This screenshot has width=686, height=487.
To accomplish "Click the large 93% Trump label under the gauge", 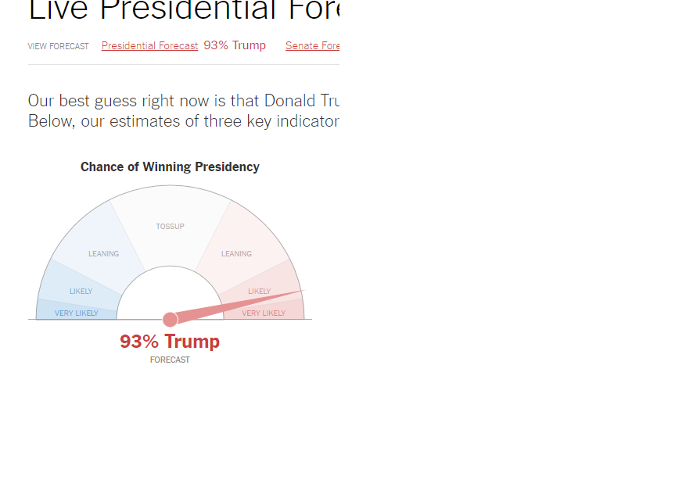I will pos(170,342).
